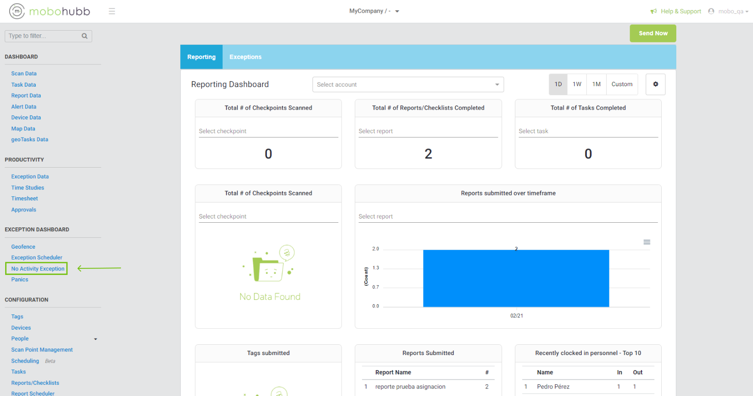Click the Type to filter input field
The width and height of the screenshot is (753, 396).
pyautogui.click(x=43, y=36)
